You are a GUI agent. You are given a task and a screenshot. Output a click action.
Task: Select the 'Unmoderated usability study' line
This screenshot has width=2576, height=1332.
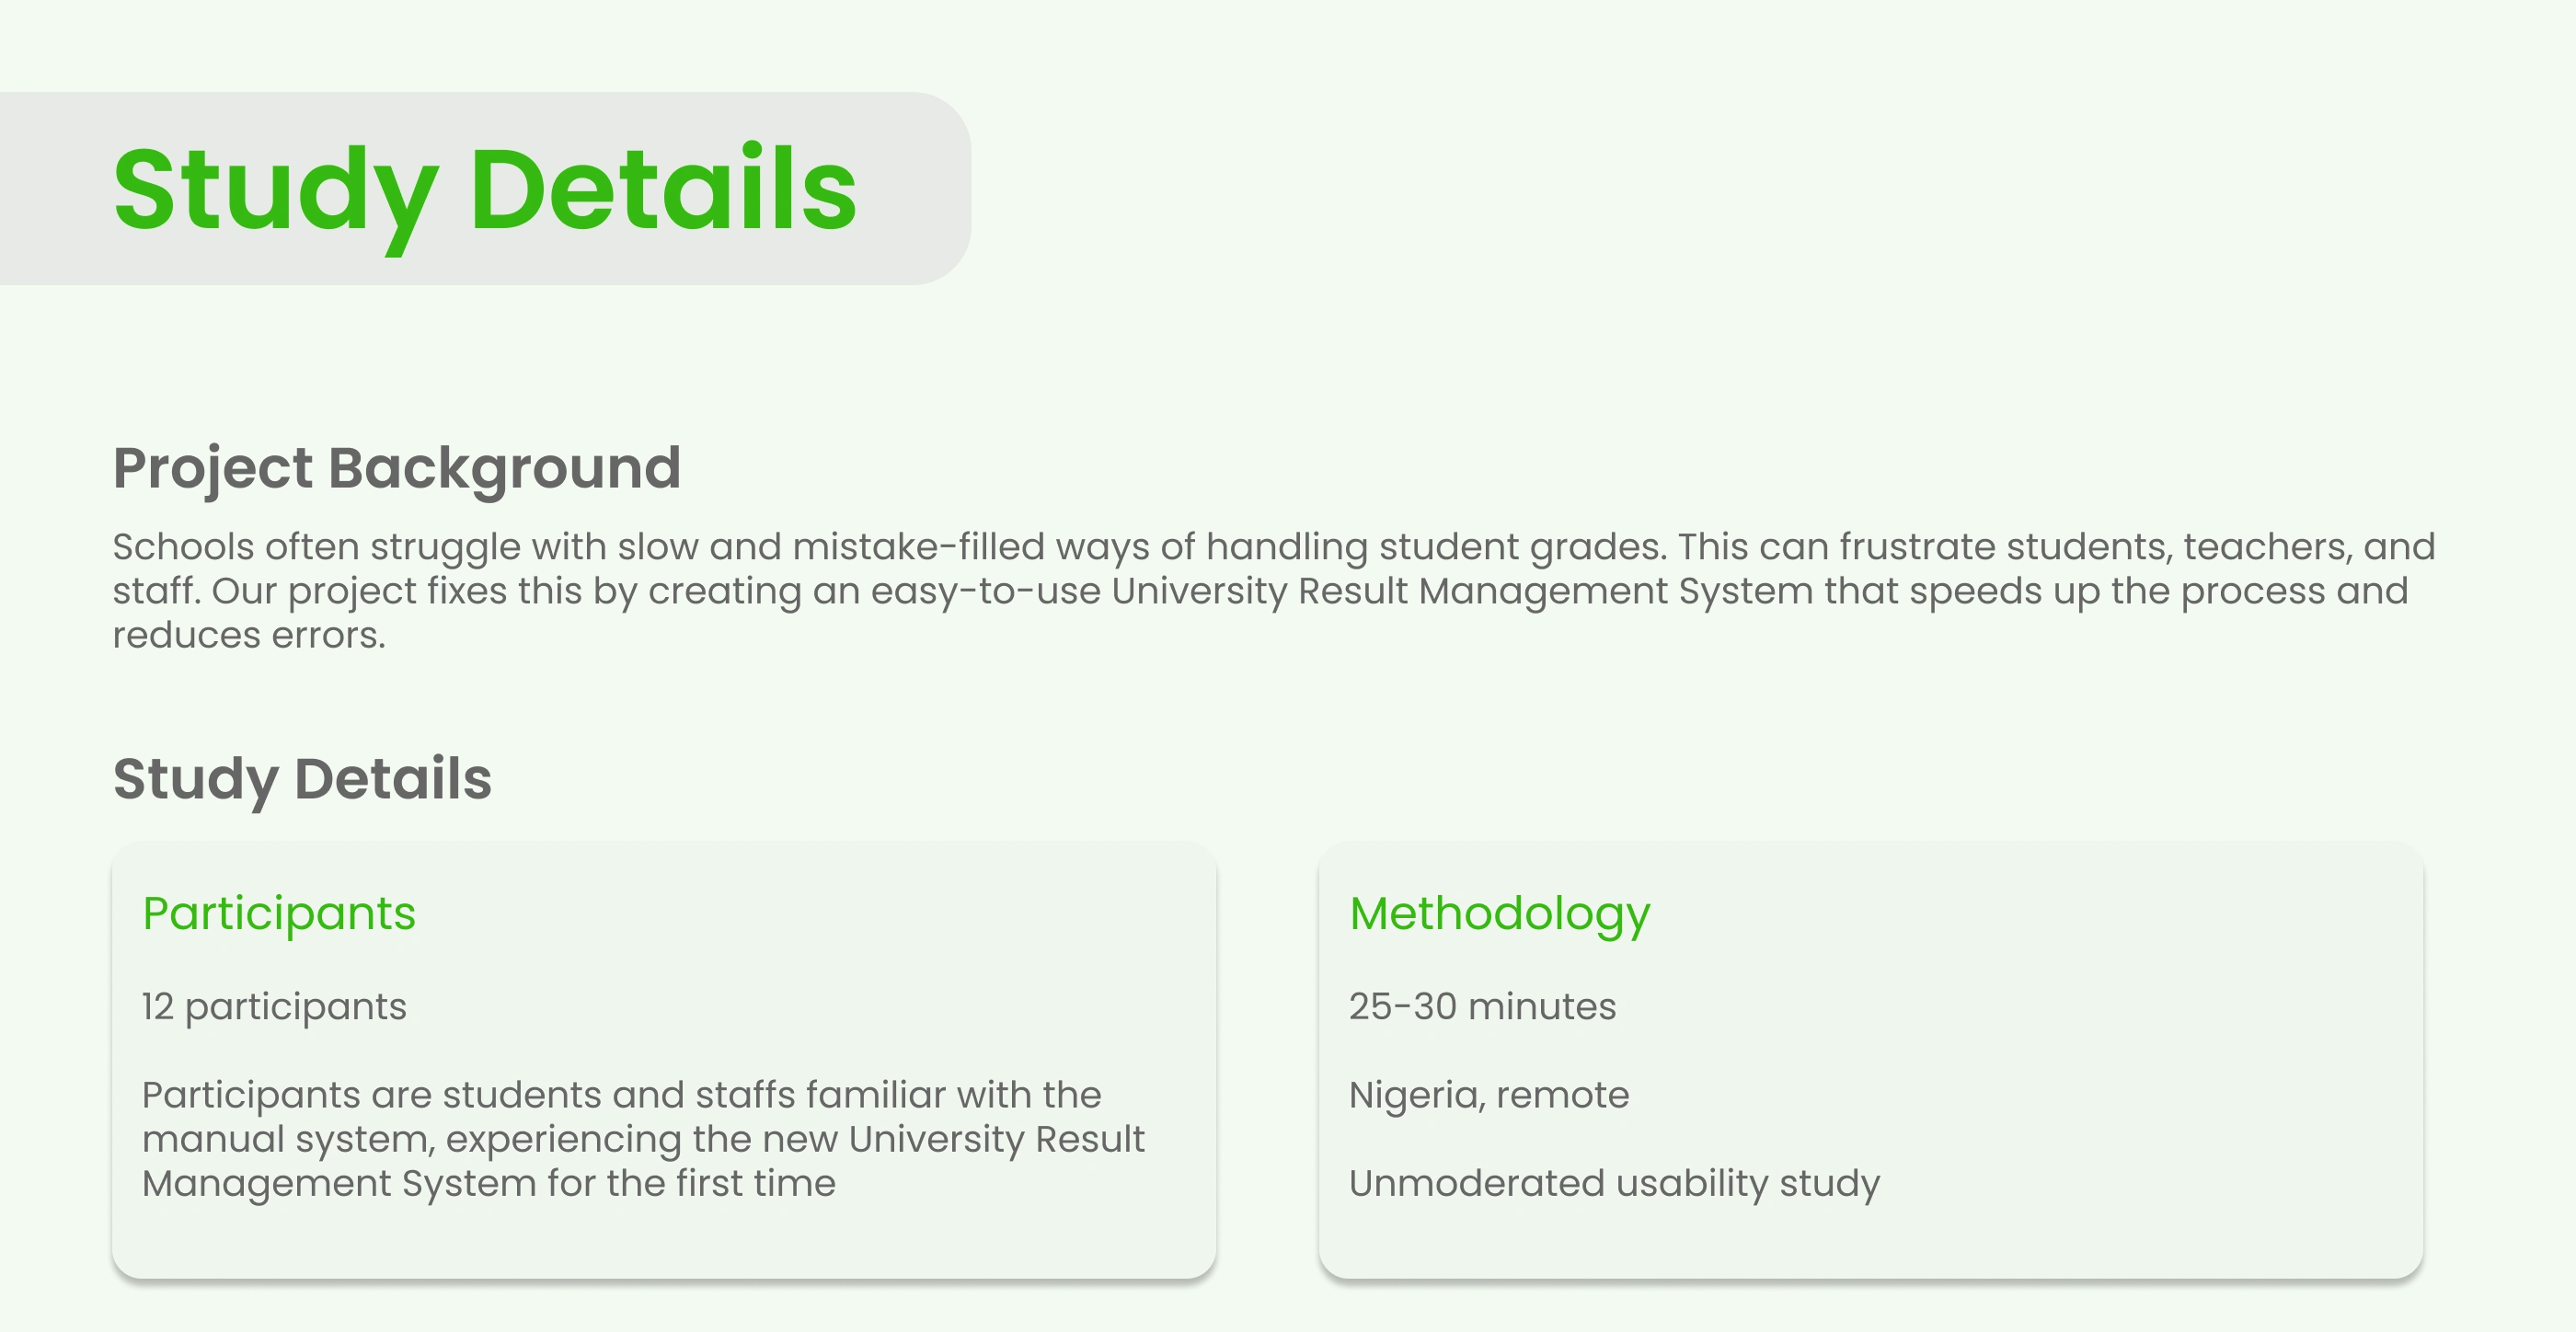(x=1614, y=1184)
